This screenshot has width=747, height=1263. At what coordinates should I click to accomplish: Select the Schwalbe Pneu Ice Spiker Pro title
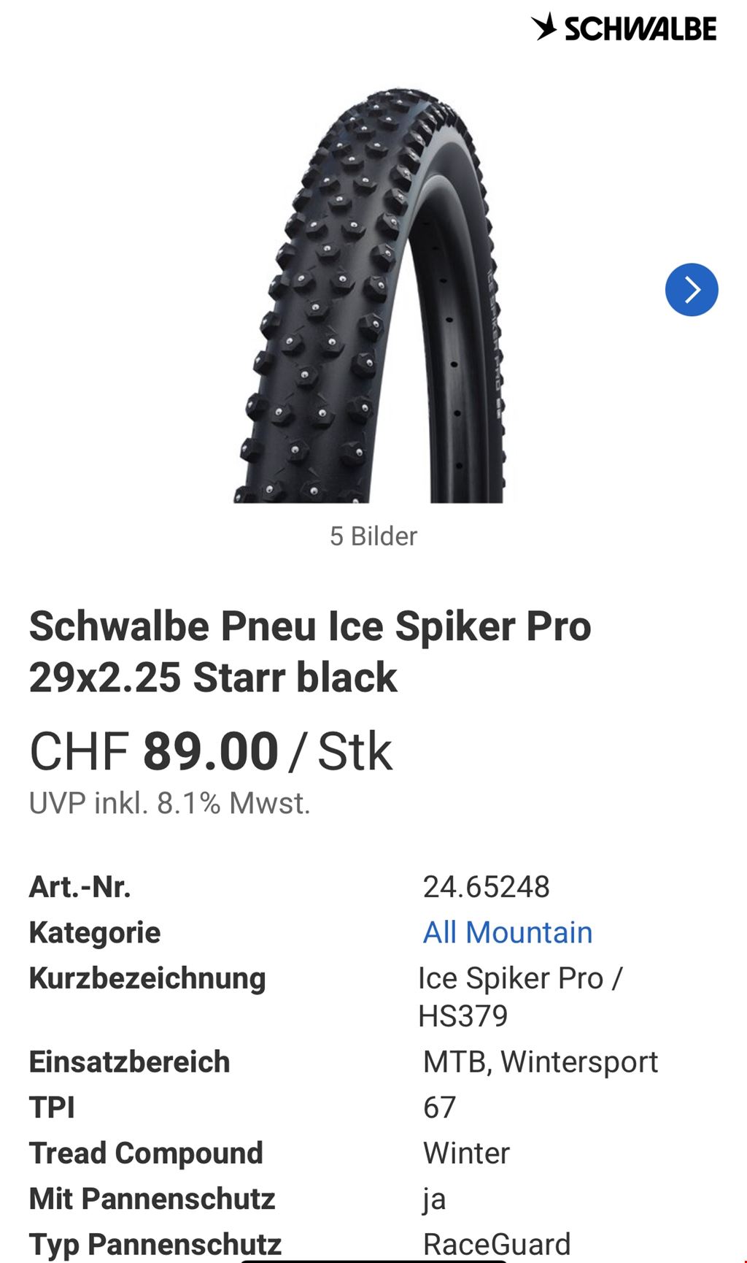(310, 651)
